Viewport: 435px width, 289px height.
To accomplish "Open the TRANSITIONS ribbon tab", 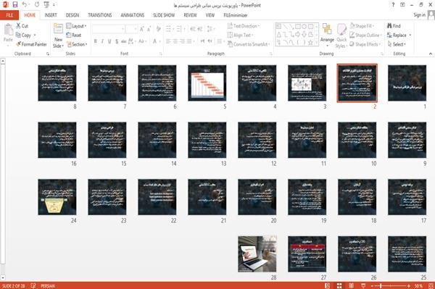I will click(x=100, y=15).
